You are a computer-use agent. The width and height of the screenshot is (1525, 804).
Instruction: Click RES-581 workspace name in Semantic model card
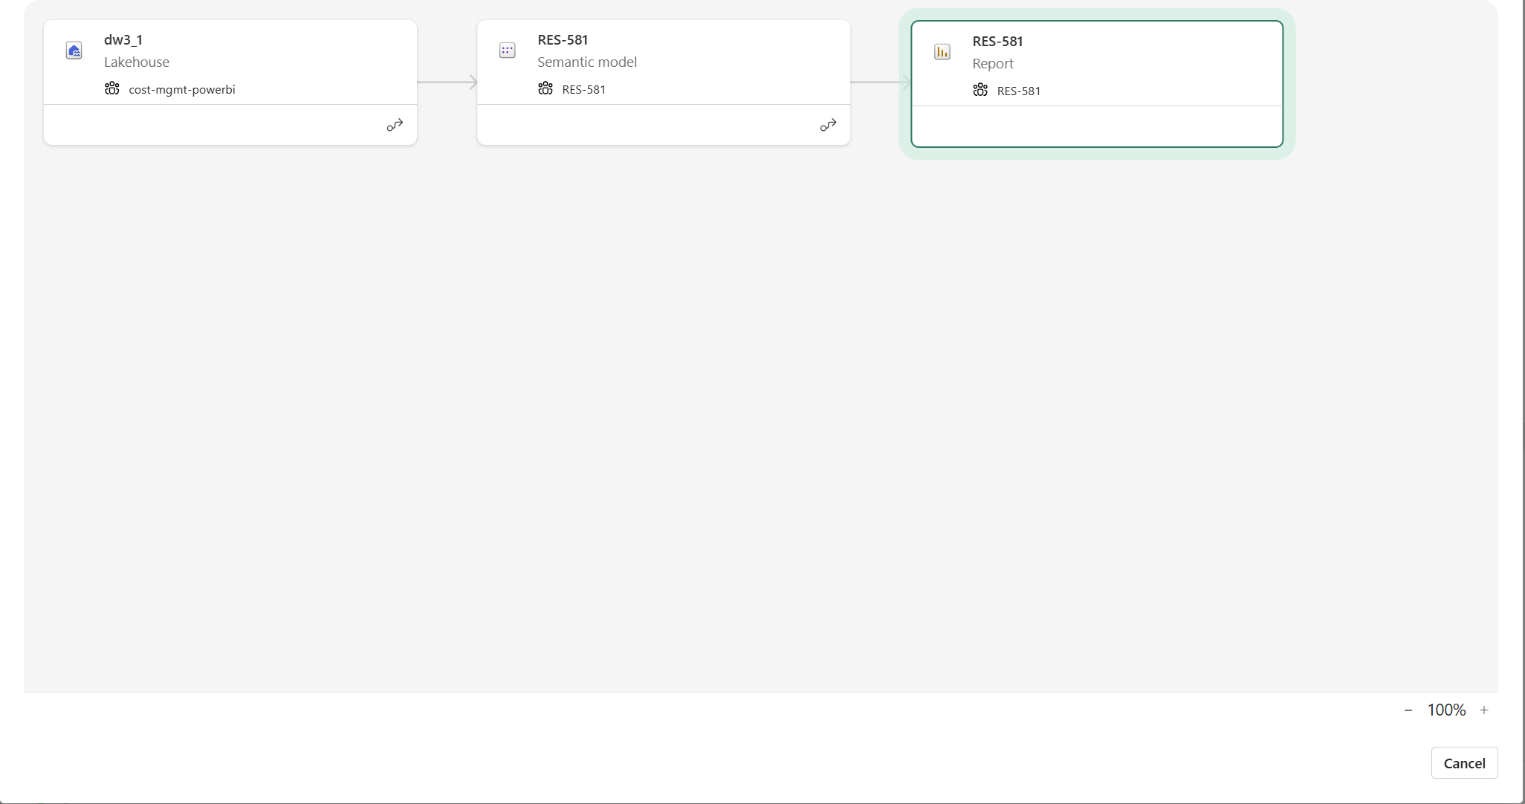[x=584, y=89]
